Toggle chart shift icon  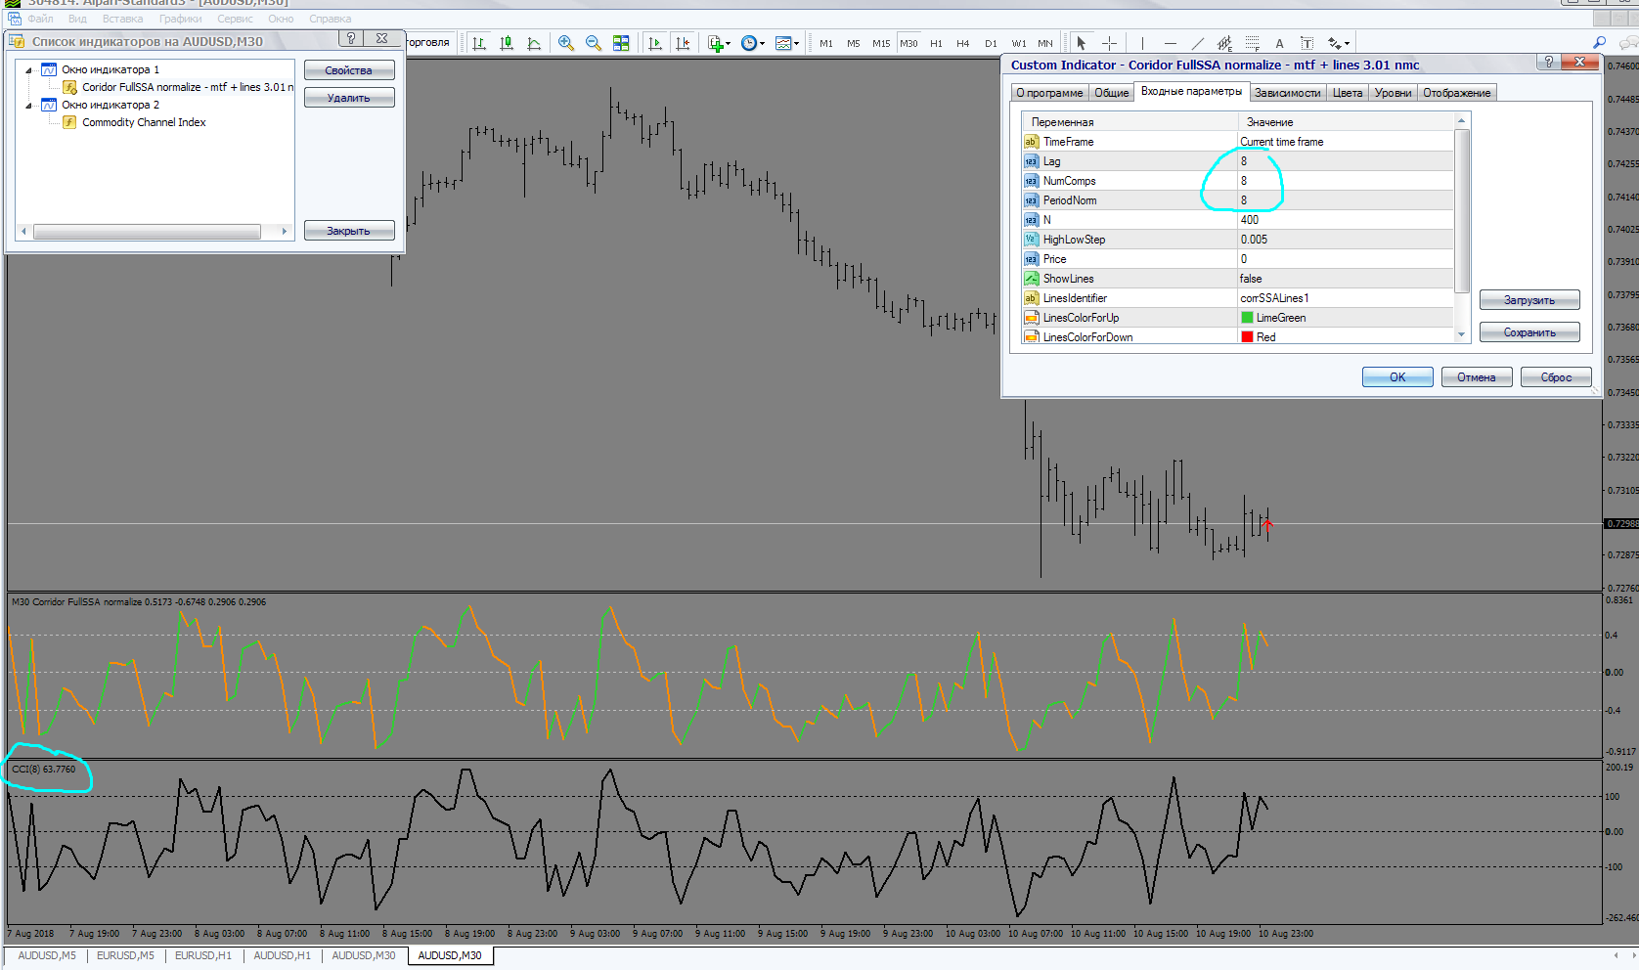click(x=683, y=43)
